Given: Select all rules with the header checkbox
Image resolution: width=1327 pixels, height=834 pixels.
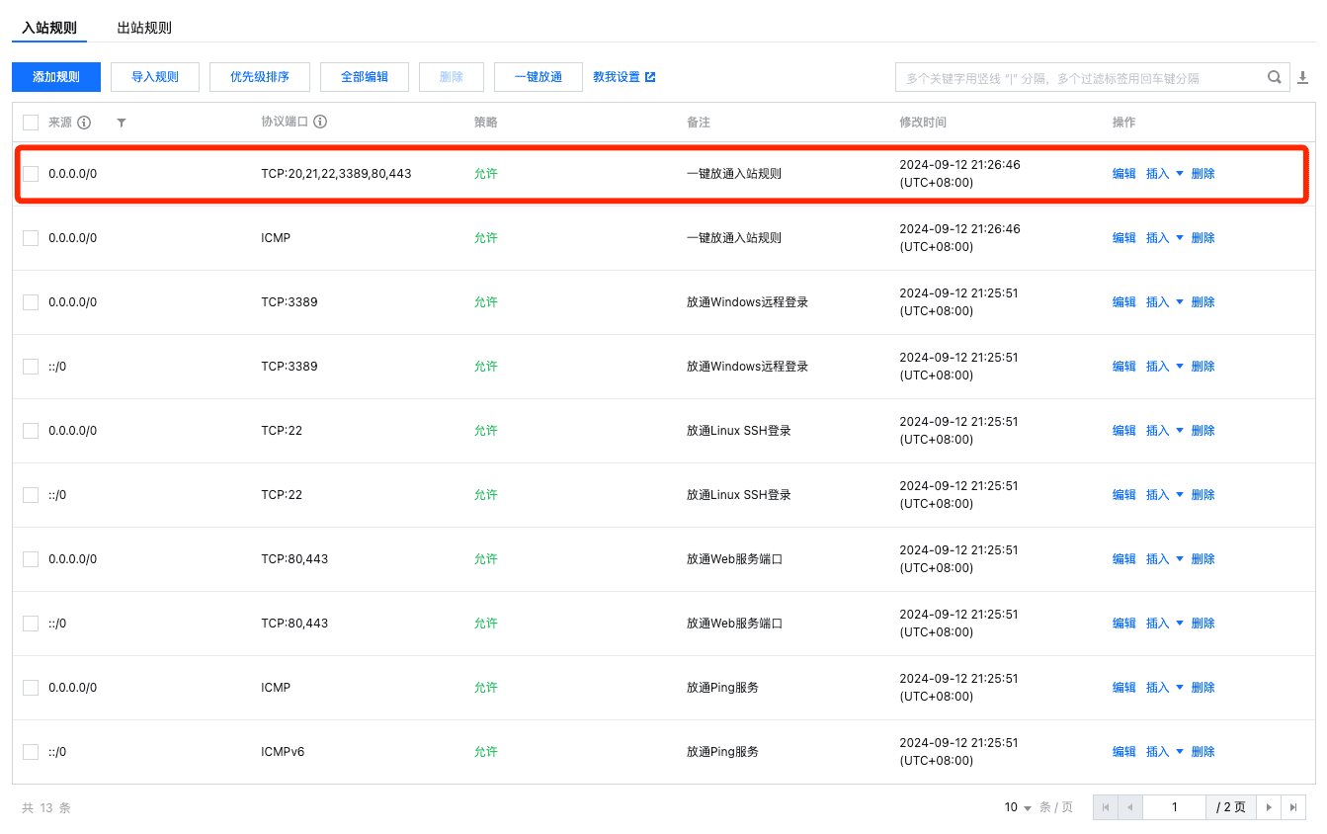Looking at the screenshot, I should (29, 123).
